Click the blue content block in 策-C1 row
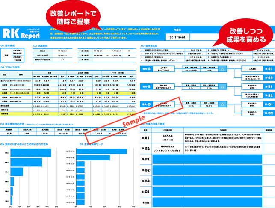The image size is (275, 208). [x=207, y=192]
